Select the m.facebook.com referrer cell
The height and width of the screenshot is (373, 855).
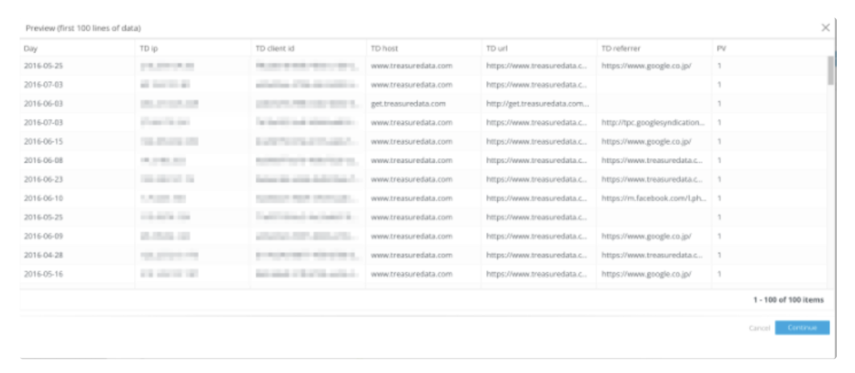(x=653, y=199)
